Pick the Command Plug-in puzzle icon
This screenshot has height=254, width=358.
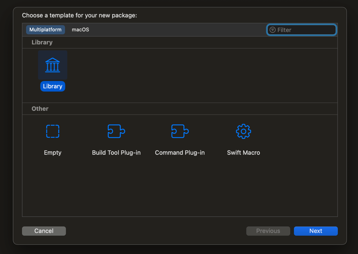tap(180, 131)
